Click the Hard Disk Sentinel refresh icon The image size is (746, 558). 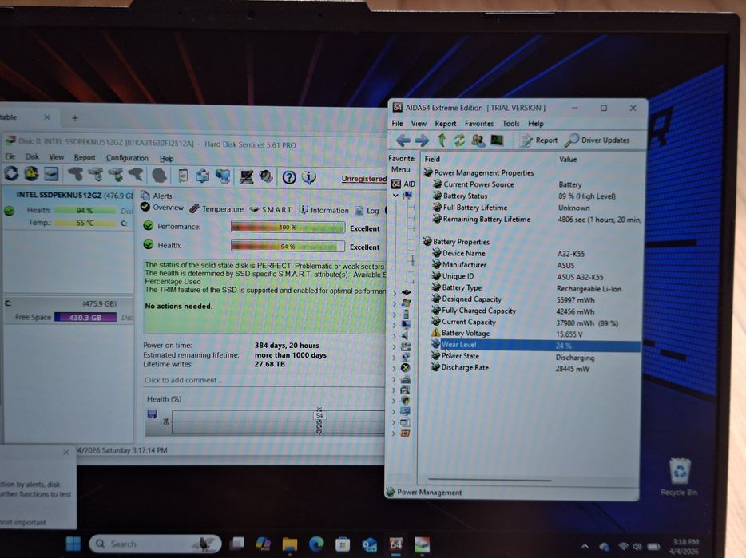tap(11, 174)
